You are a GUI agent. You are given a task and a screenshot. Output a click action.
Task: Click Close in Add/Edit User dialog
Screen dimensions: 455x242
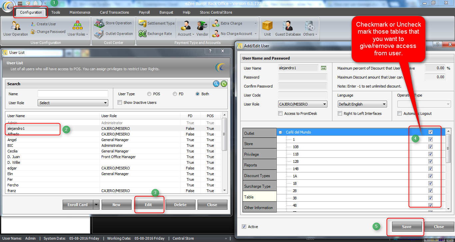pos(439,227)
